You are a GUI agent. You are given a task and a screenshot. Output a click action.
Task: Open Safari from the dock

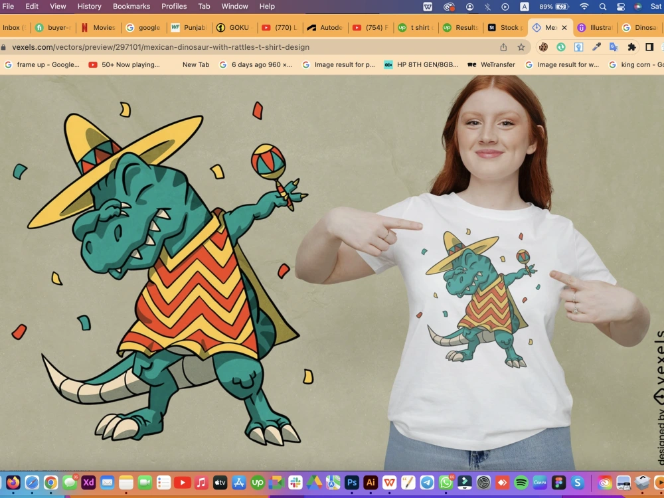pos(32,482)
